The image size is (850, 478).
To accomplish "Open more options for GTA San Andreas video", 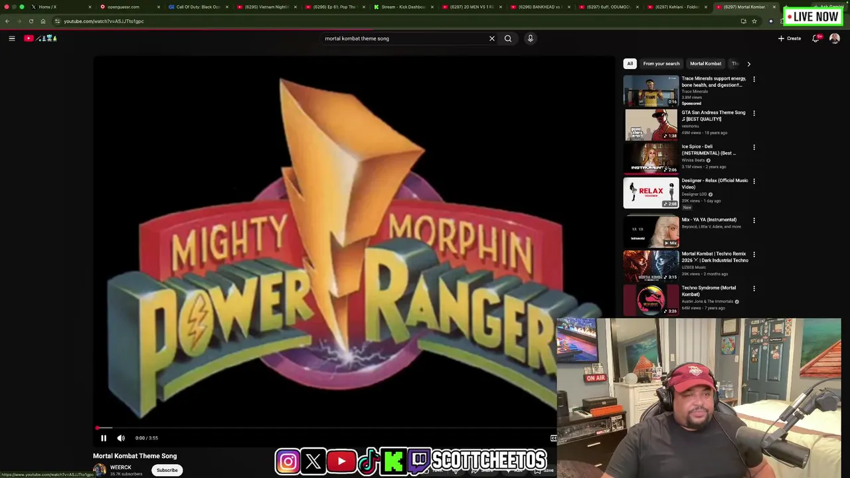I will pos(754,114).
